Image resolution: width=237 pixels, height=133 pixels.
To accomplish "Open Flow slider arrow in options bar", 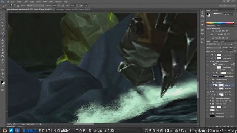I will (x=77, y=6).
